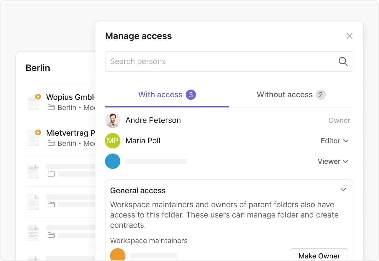The image size is (379, 261).
Task: Click Maria Poll's green MP avatar
Action: [113, 141]
